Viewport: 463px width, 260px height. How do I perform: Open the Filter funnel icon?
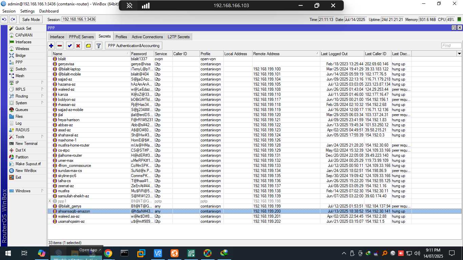tap(99, 46)
